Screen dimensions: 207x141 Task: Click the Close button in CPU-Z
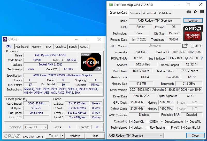95,136
